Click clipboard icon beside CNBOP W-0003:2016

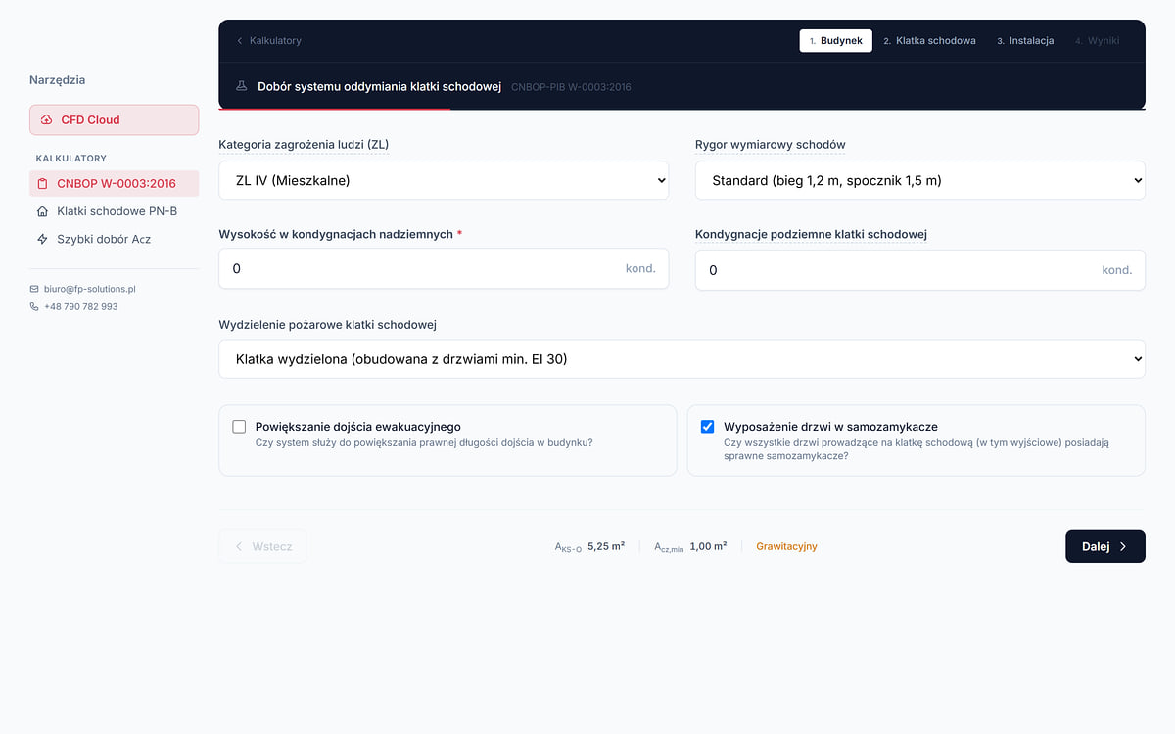42,183
